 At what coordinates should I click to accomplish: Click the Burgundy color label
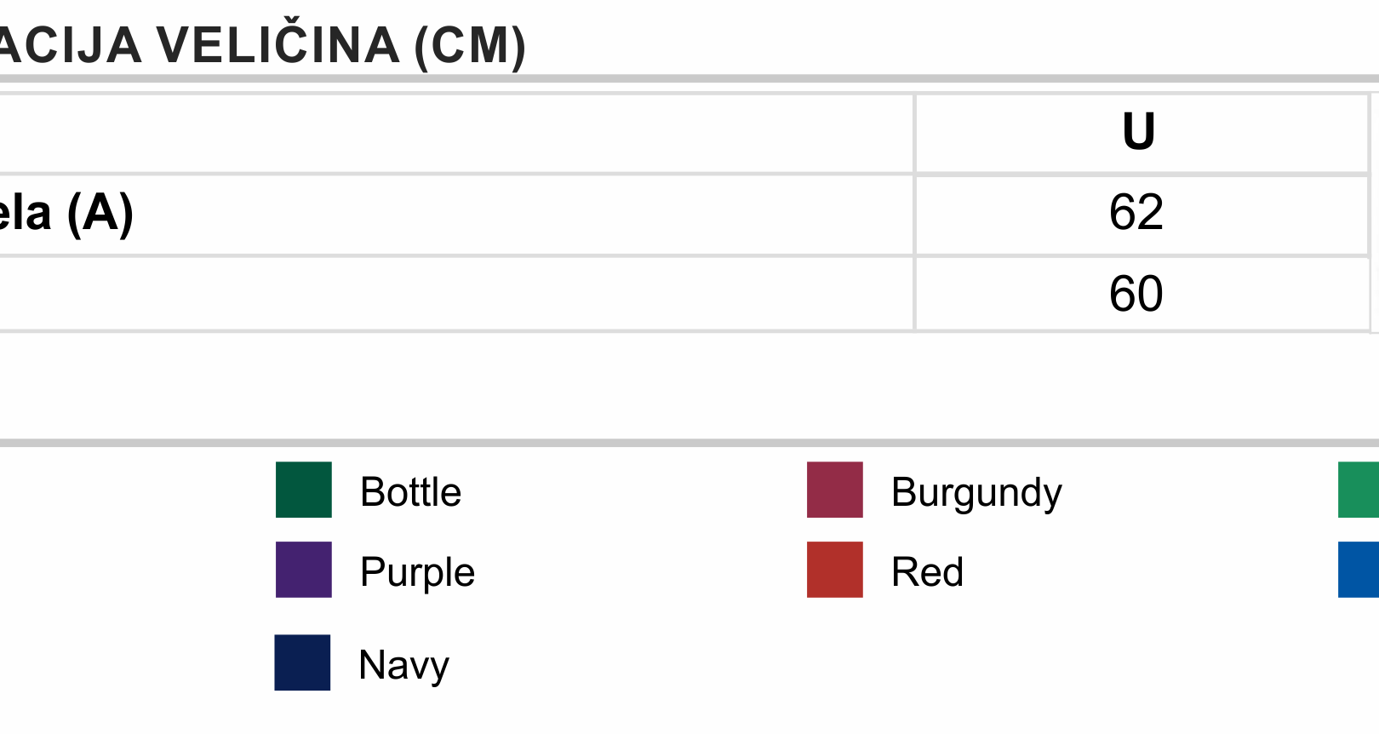click(x=976, y=492)
